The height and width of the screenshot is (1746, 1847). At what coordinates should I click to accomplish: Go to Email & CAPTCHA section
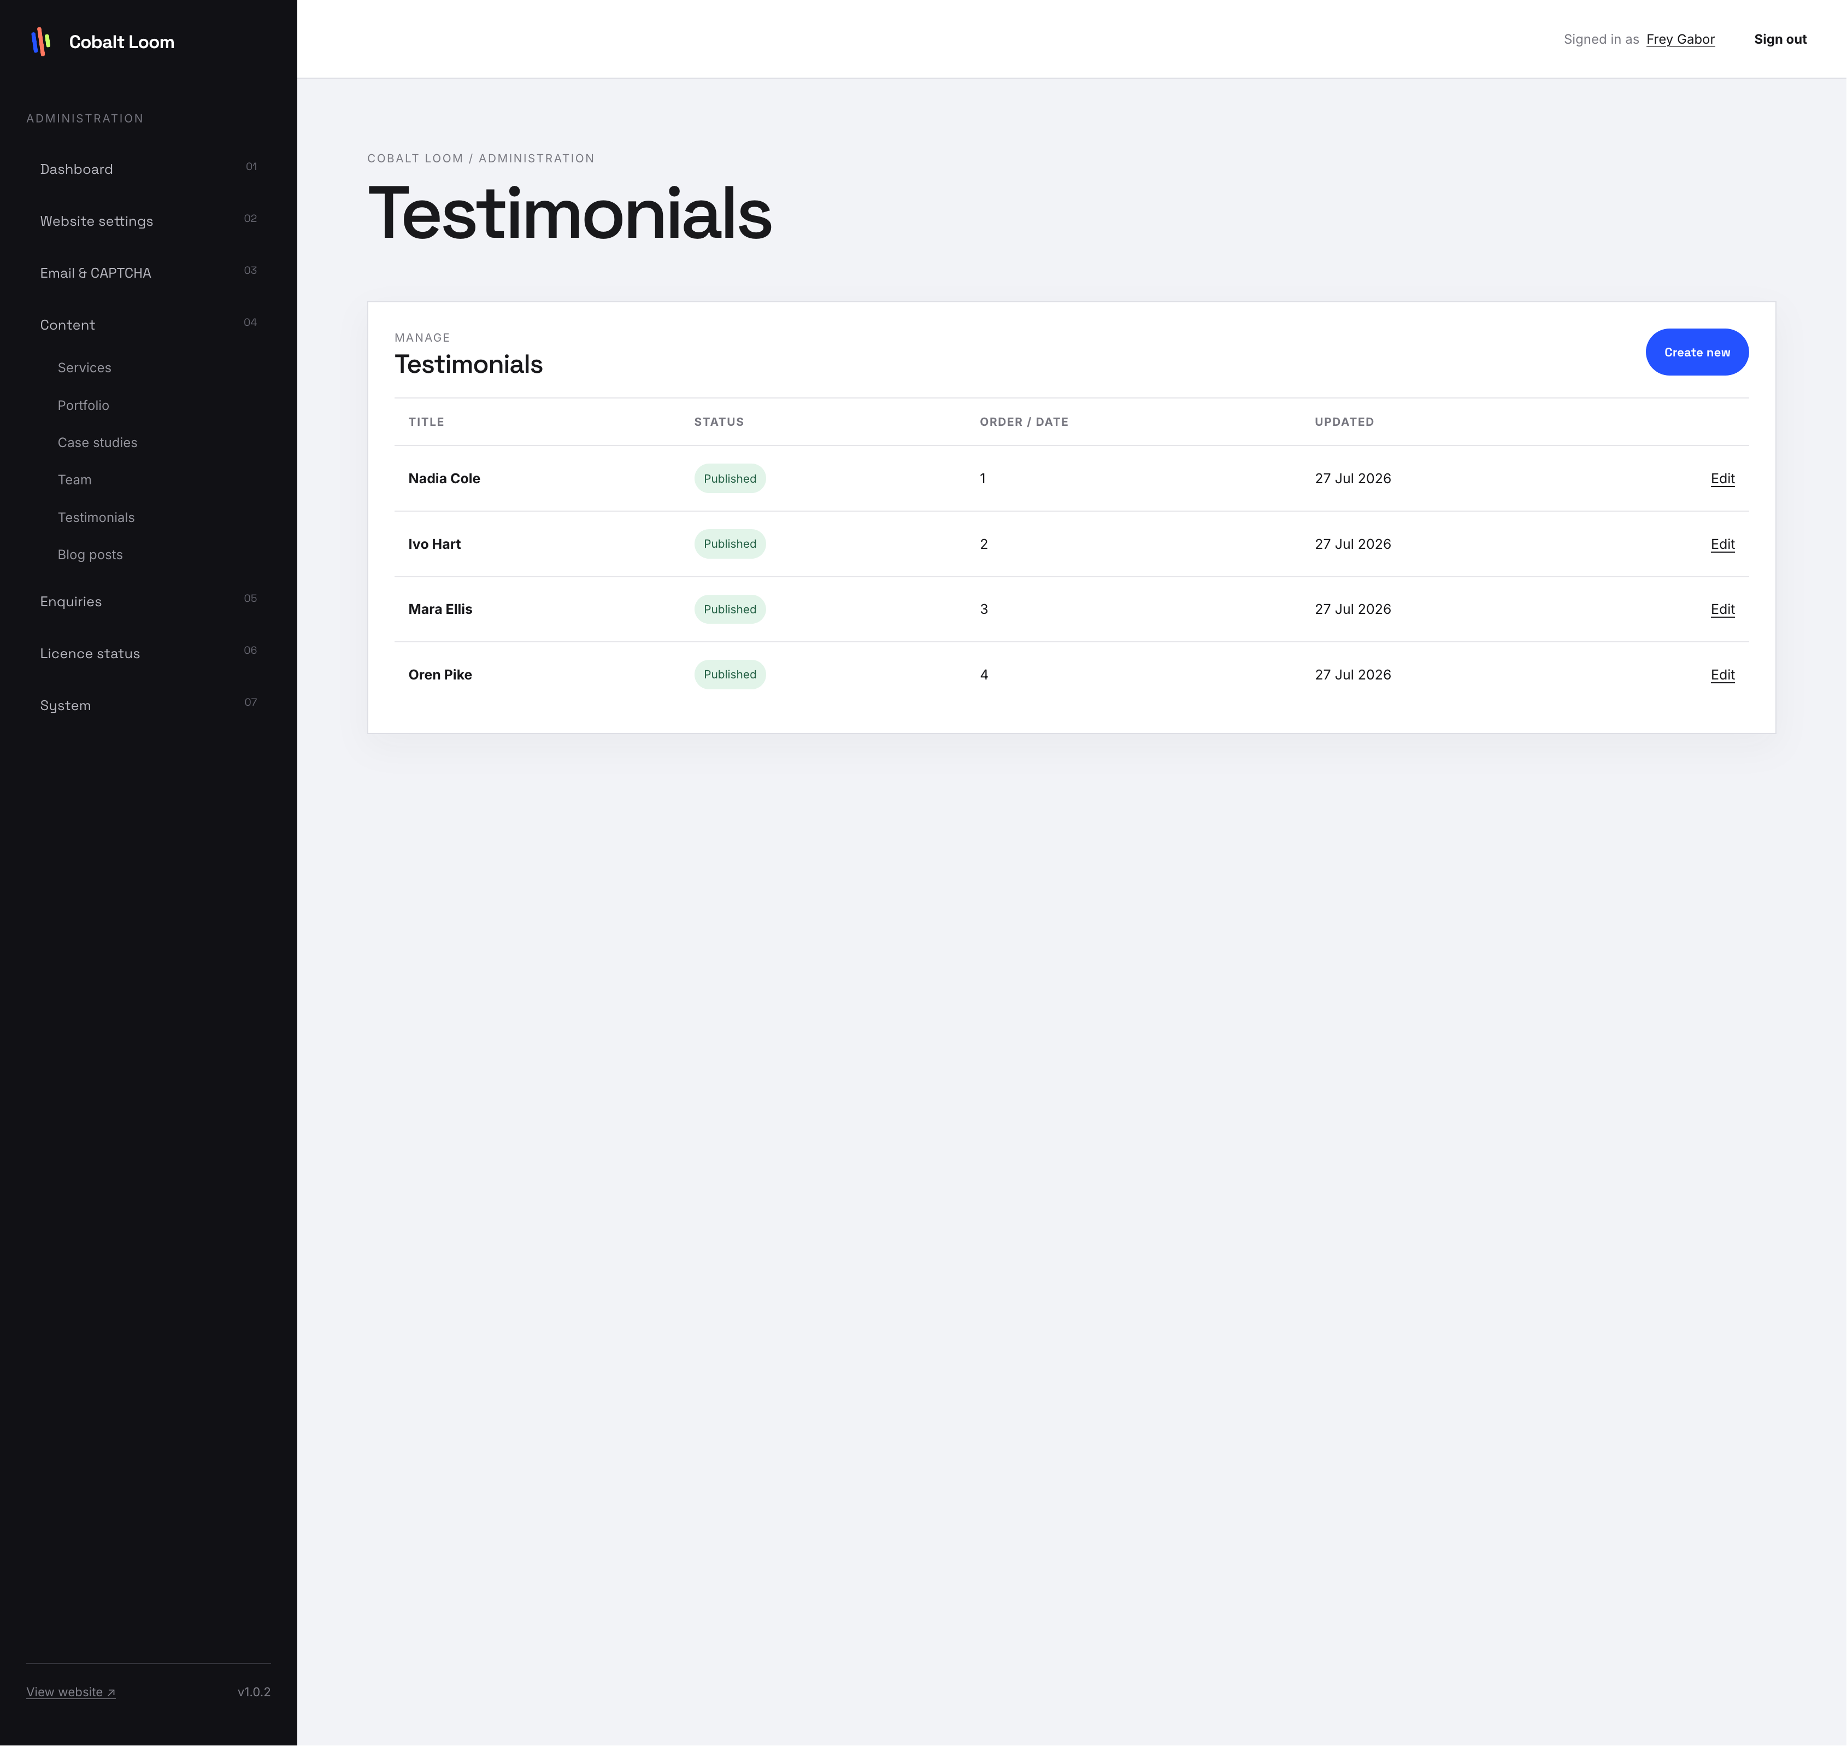coord(148,273)
